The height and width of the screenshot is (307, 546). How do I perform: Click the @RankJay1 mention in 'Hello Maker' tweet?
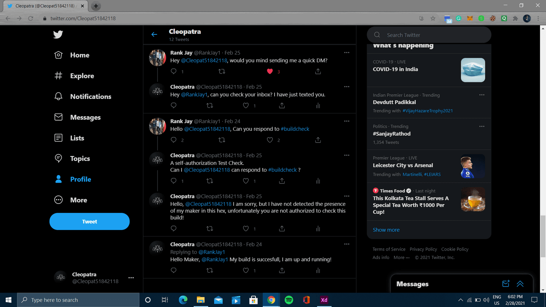click(x=215, y=259)
